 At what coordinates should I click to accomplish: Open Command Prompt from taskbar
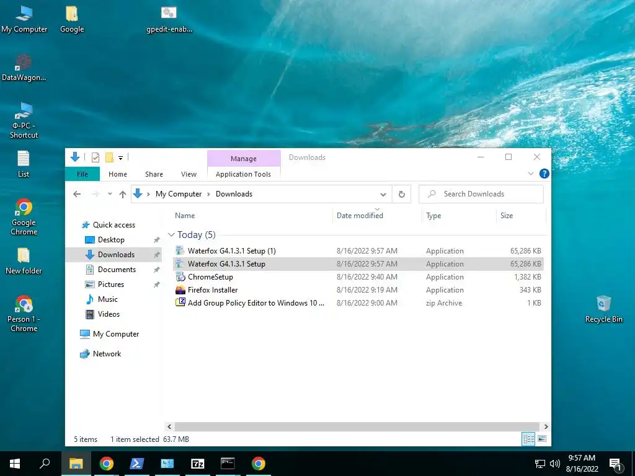coord(228,464)
